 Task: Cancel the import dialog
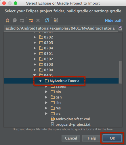[x=71, y=138]
